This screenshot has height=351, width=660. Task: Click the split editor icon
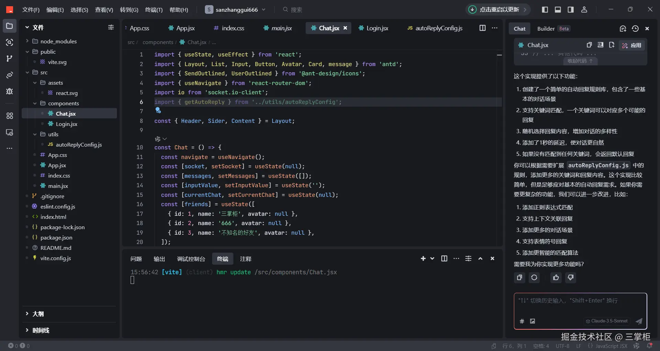pos(483,28)
